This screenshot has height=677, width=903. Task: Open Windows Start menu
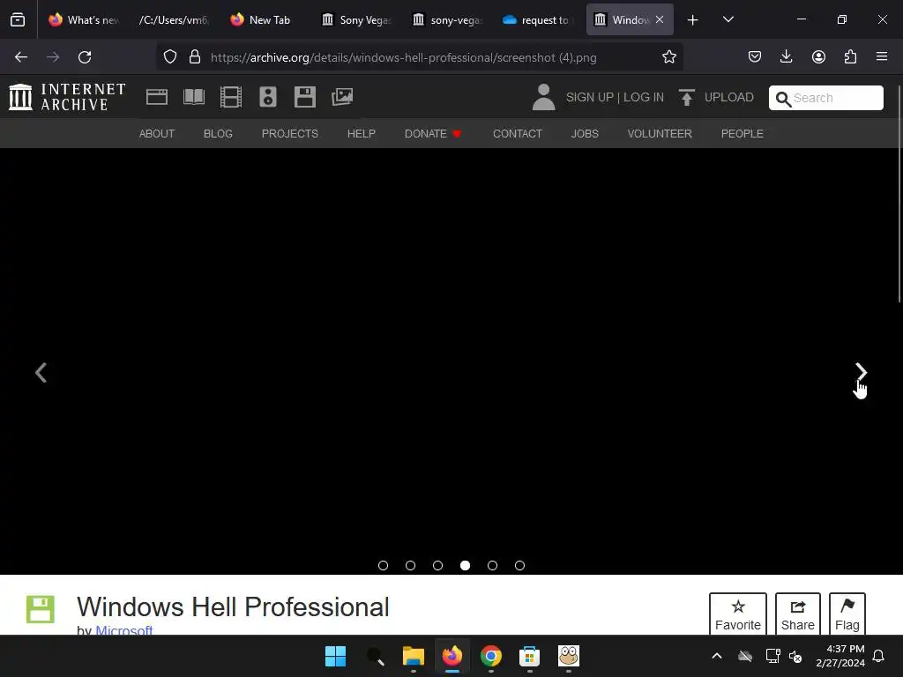tap(335, 656)
